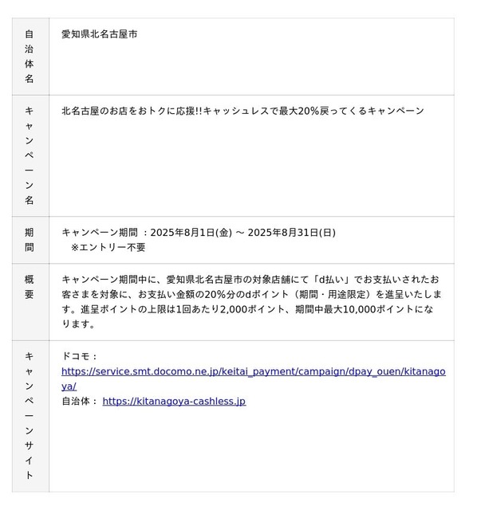Viewport: 477px width, 510px height.
Task: Click the start date 2025年8月1日(金)
Action: tap(191, 233)
